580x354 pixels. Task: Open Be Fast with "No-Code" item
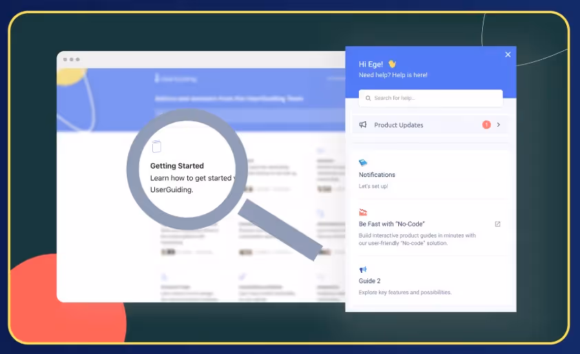(392, 224)
